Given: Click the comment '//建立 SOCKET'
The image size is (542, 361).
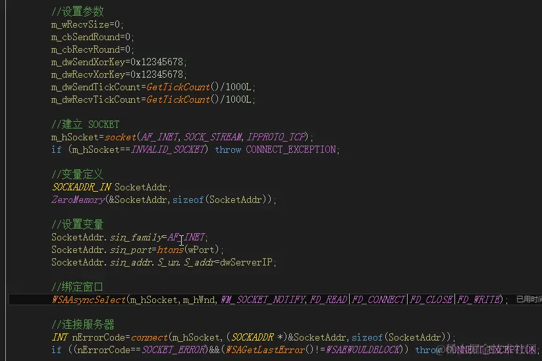Looking at the screenshot, I should [x=86, y=124].
